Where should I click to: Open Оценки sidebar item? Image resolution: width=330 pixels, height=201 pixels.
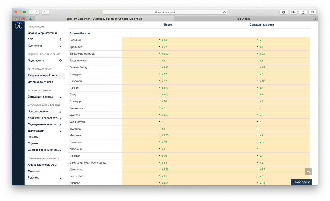tap(33, 143)
